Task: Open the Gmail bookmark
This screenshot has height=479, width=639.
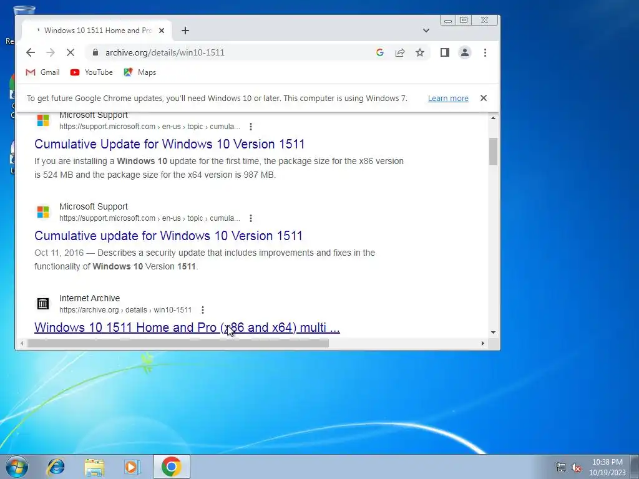Action: tap(42, 72)
